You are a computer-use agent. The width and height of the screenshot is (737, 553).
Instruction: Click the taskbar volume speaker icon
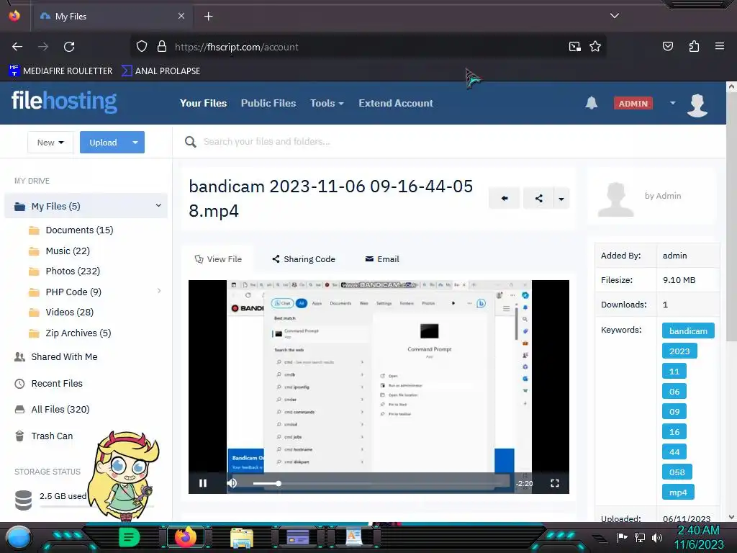tap(657, 537)
